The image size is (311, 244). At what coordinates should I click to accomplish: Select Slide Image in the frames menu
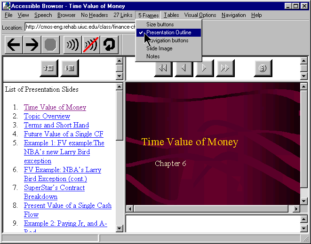tap(159, 48)
